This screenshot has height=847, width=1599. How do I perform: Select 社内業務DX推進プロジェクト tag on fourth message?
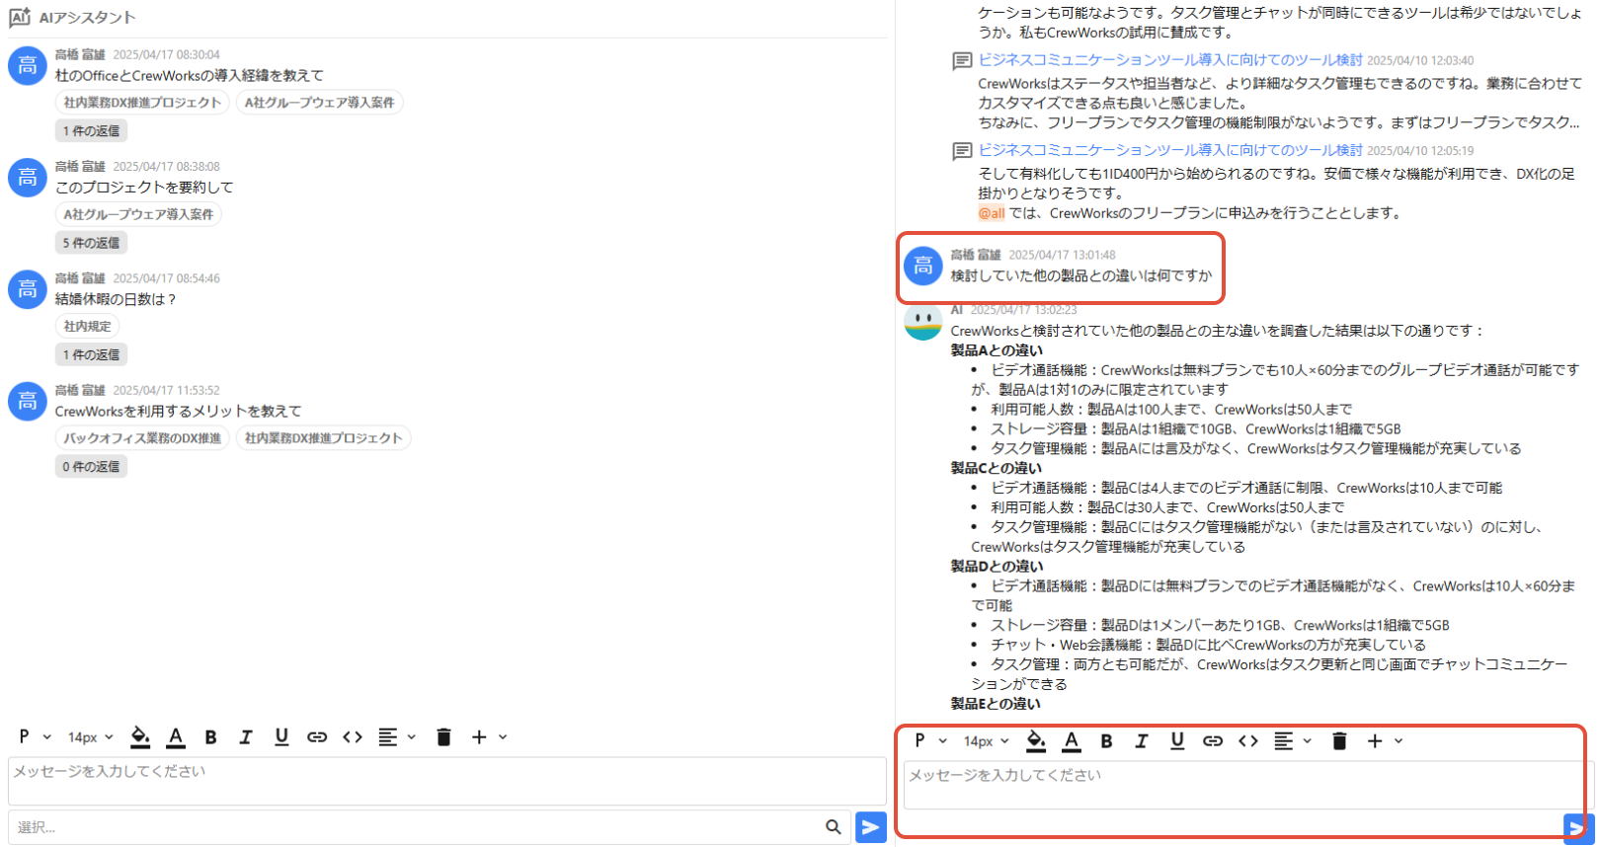pos(323,438)
